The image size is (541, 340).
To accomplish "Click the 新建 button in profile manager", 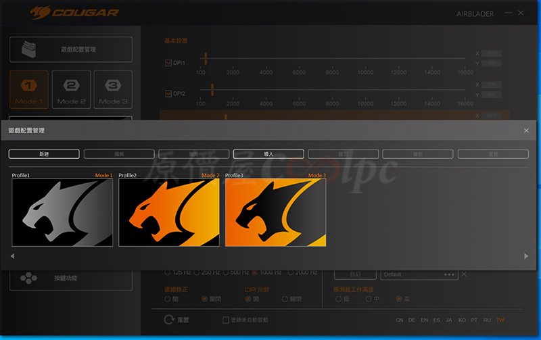I will click(x=44, y=154).
